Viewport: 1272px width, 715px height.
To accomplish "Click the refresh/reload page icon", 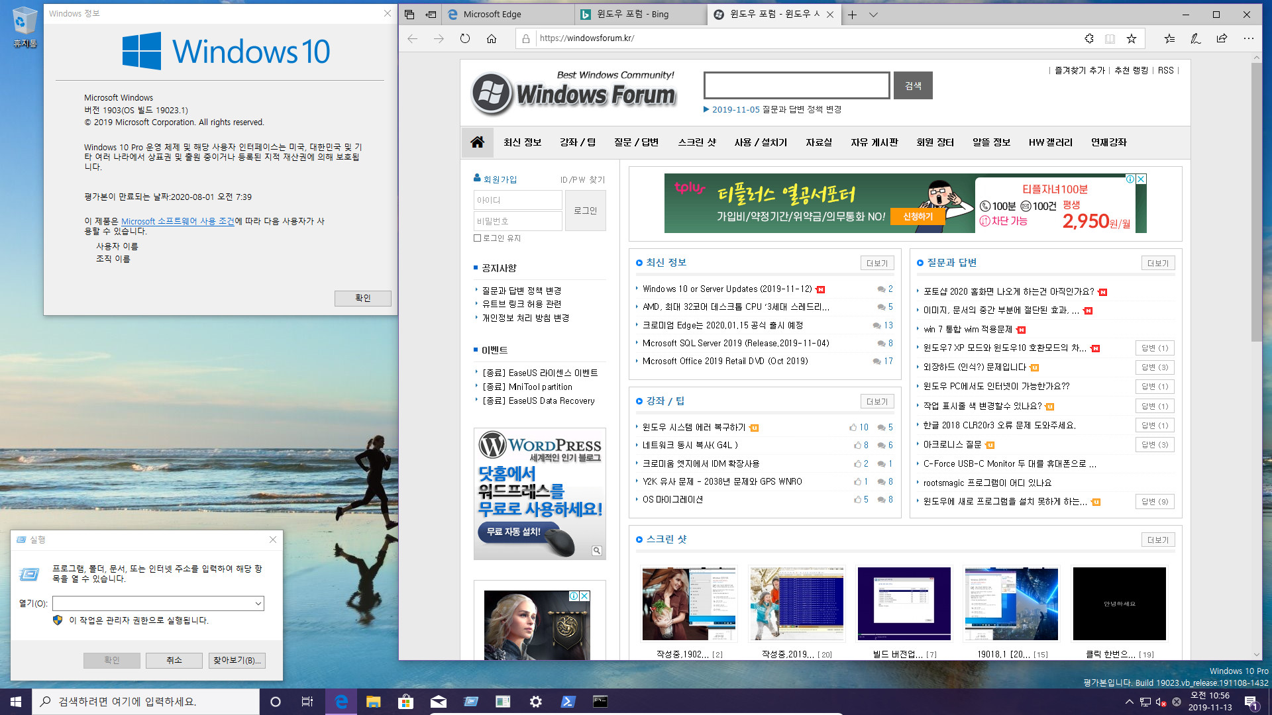I will [465, 38].
